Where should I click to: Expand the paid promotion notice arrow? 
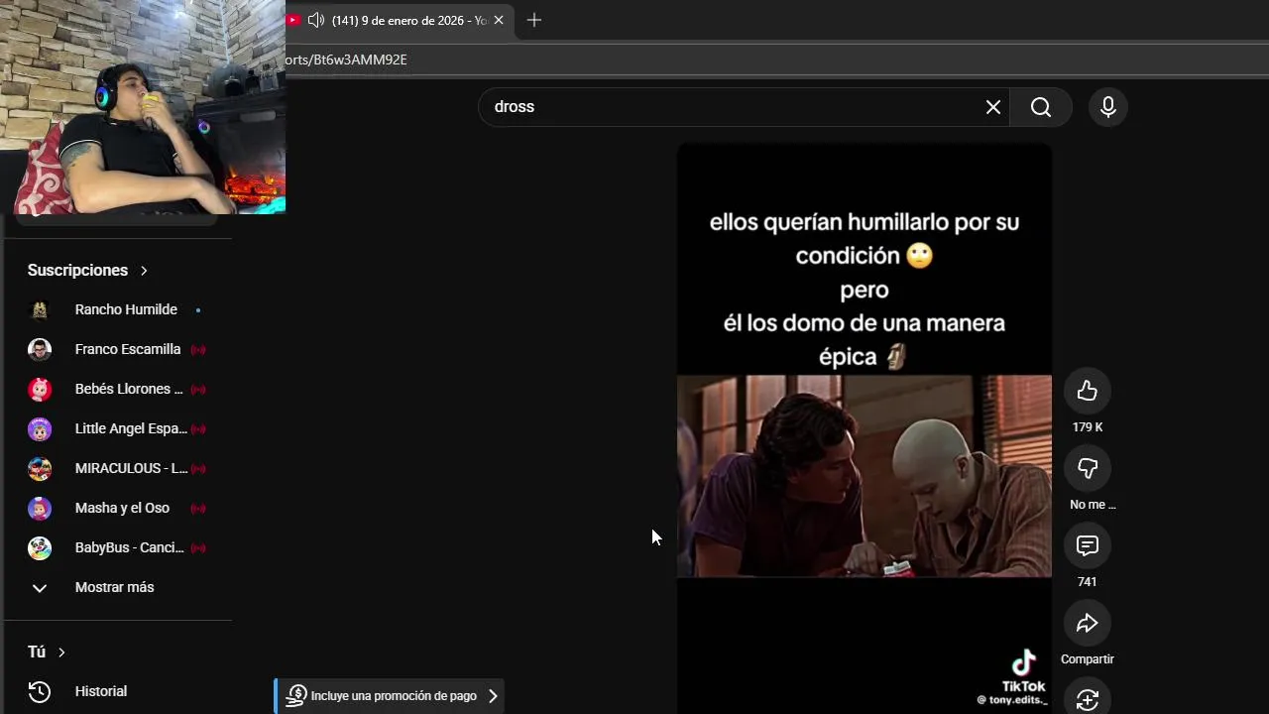coord(493,696)
